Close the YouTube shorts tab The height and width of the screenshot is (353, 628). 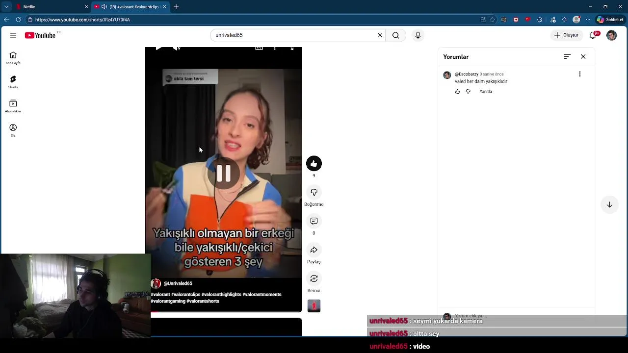(x=164, y=7)
